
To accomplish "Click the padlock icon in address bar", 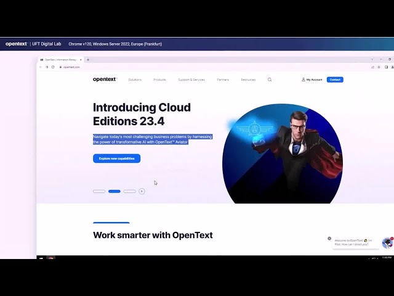I will 60,67.
